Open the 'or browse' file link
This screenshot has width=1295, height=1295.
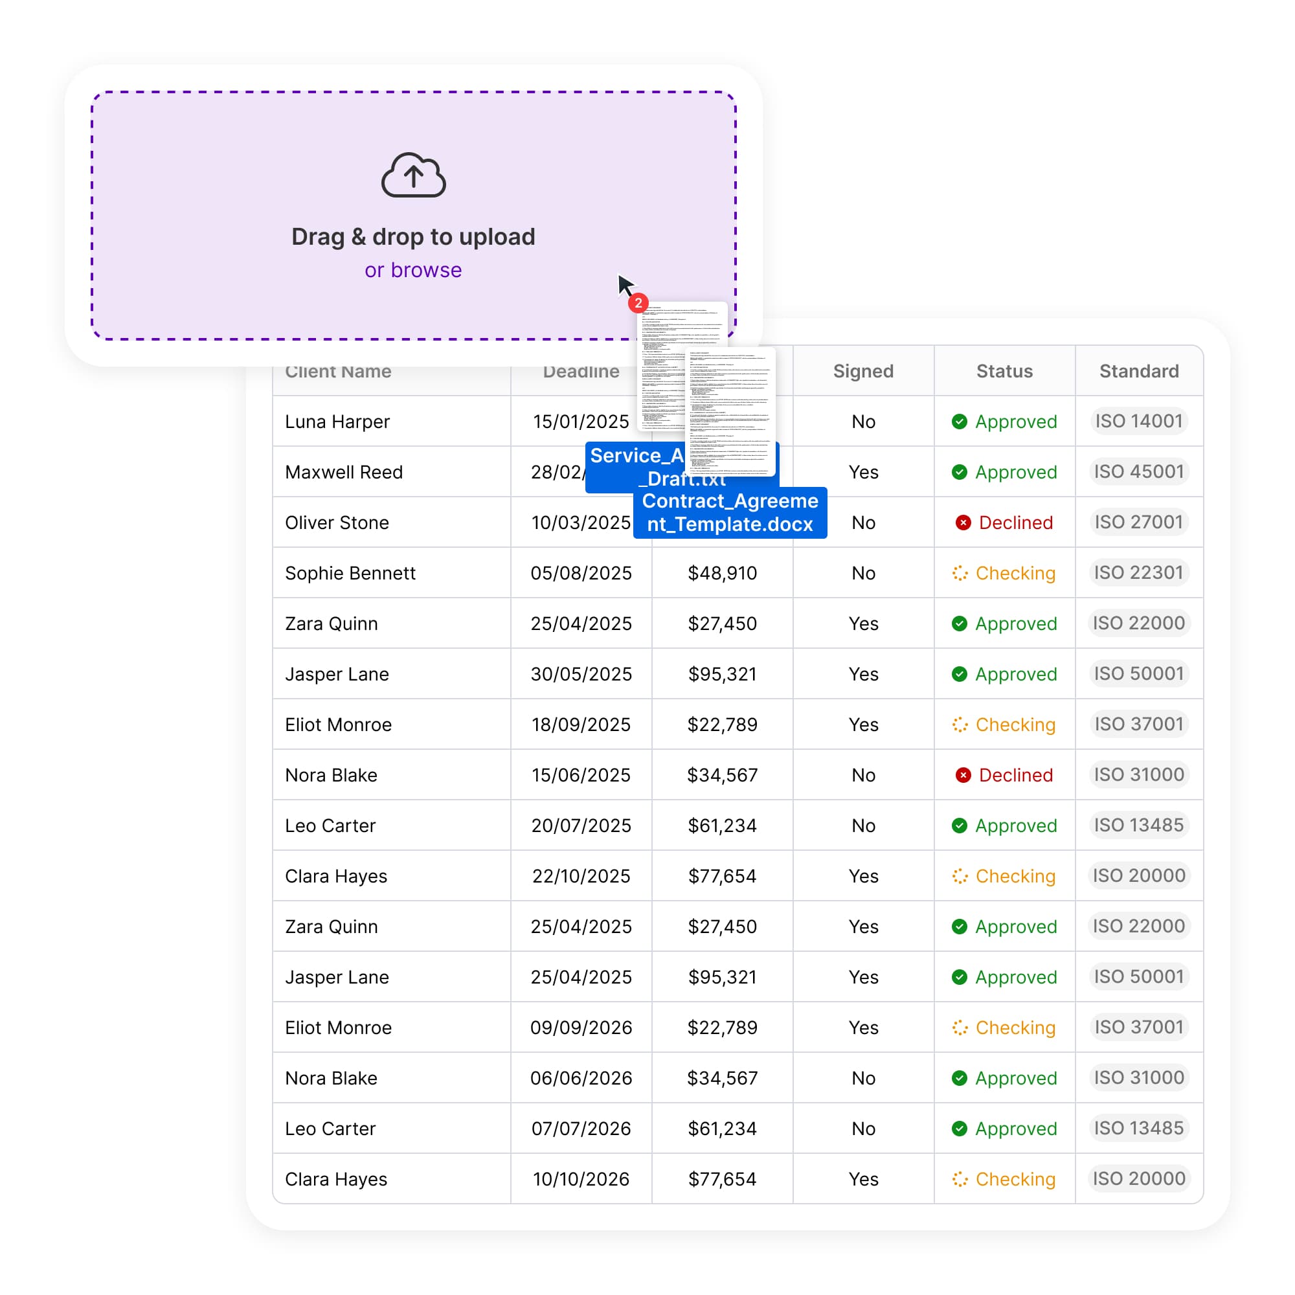pyautogui.click(x=413, y=269)
